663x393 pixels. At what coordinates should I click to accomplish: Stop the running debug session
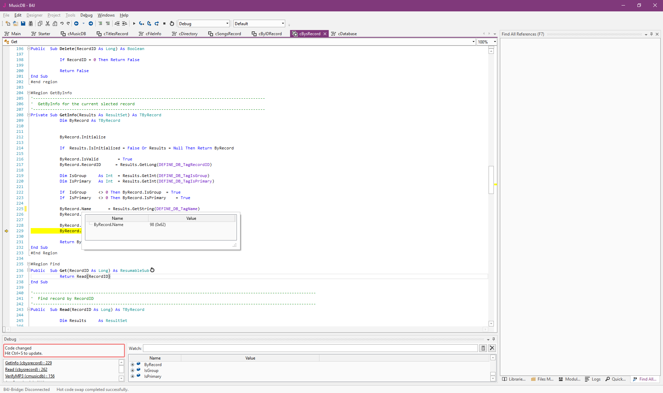(164, 23)
